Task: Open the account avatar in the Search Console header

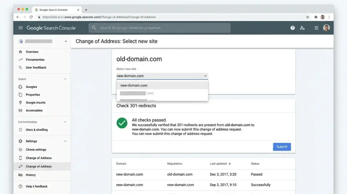Action: (326, 28)
